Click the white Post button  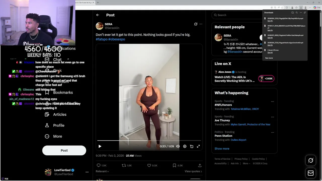click(x=64, y=150)
